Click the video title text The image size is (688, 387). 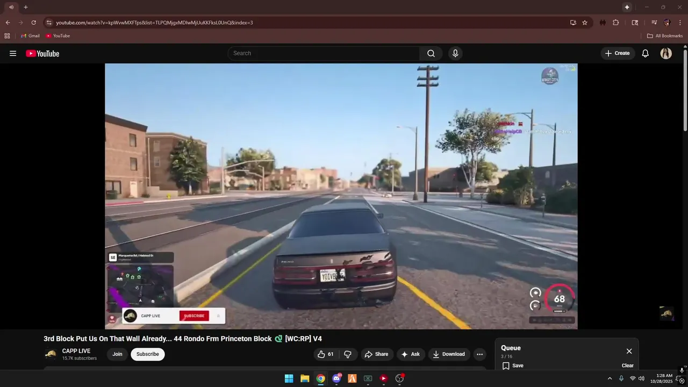[183, 339]
